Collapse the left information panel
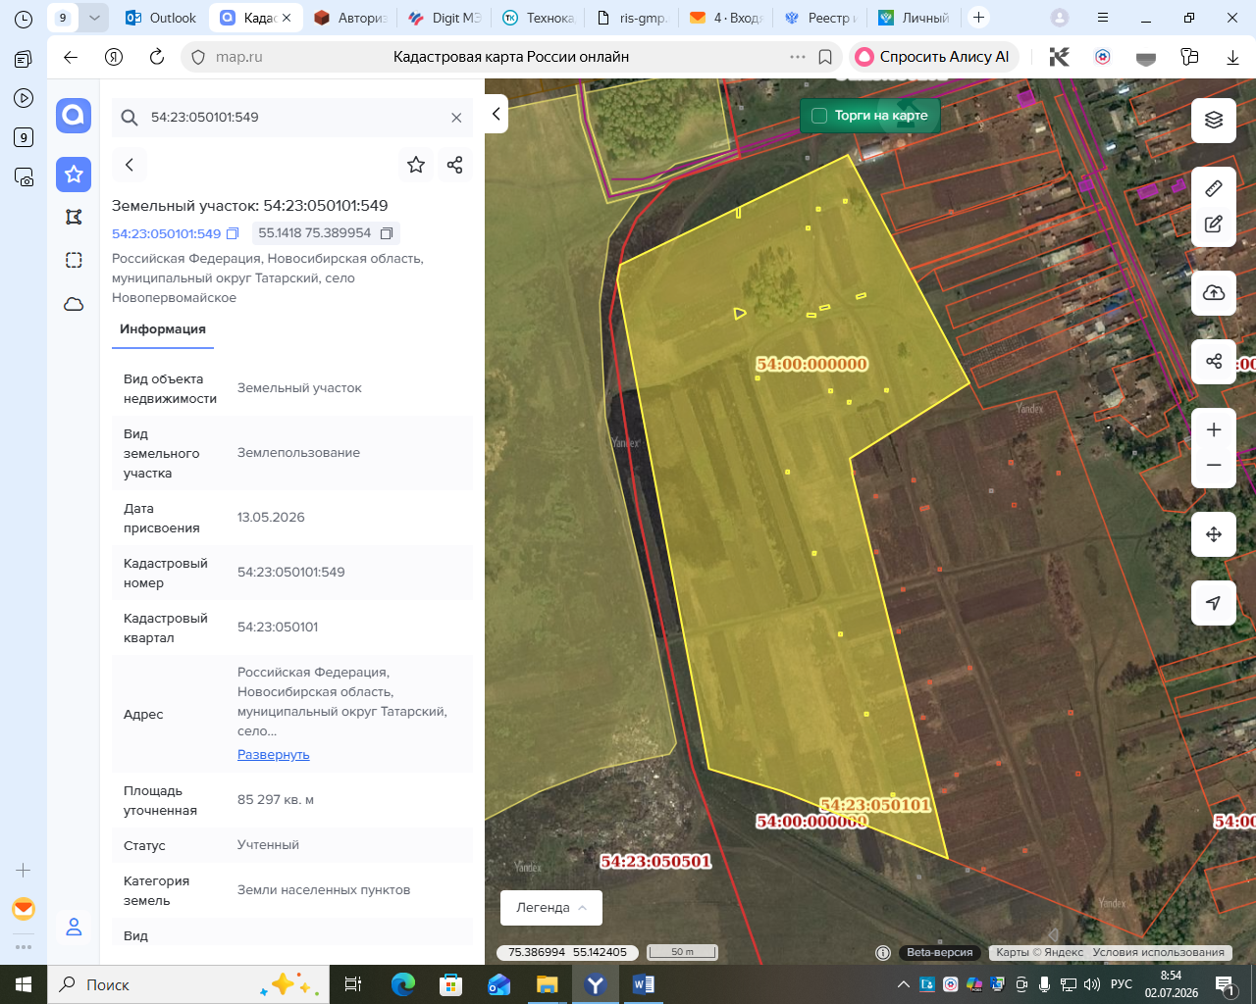 click(497, 115)
